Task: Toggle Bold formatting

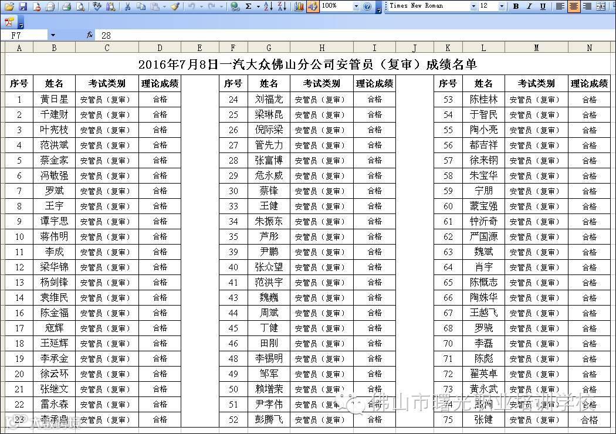Action: (x=516, y=6)
